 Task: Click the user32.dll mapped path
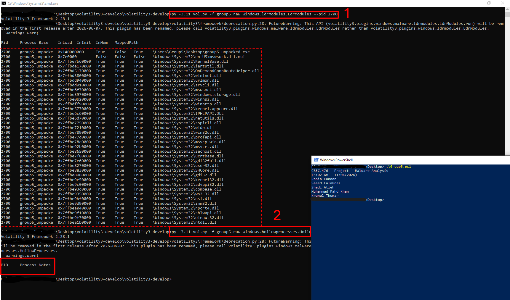coord(186,166)
